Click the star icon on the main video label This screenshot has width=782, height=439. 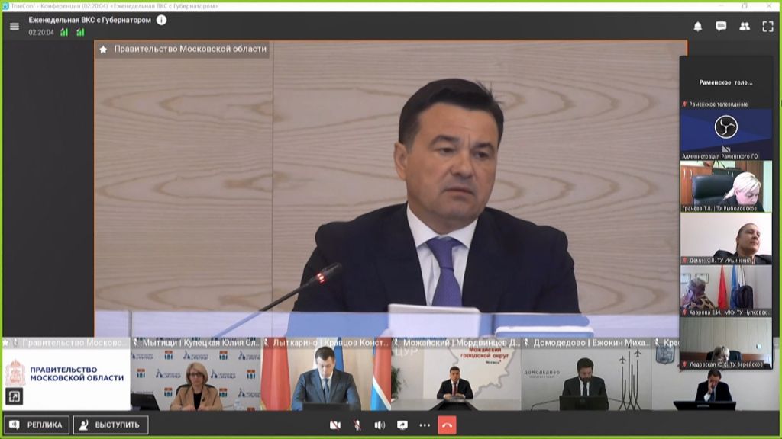point(103,50)
